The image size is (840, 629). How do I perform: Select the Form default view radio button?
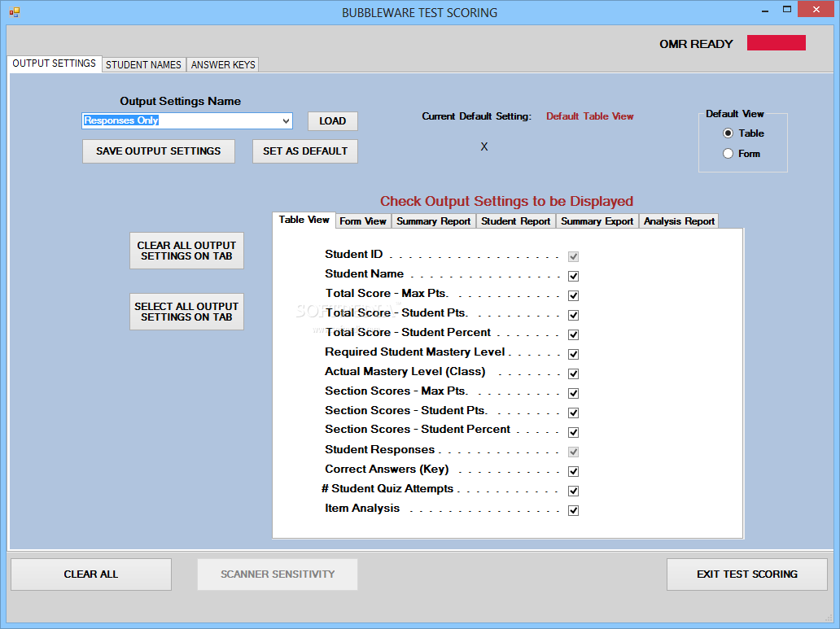[728, 154]
